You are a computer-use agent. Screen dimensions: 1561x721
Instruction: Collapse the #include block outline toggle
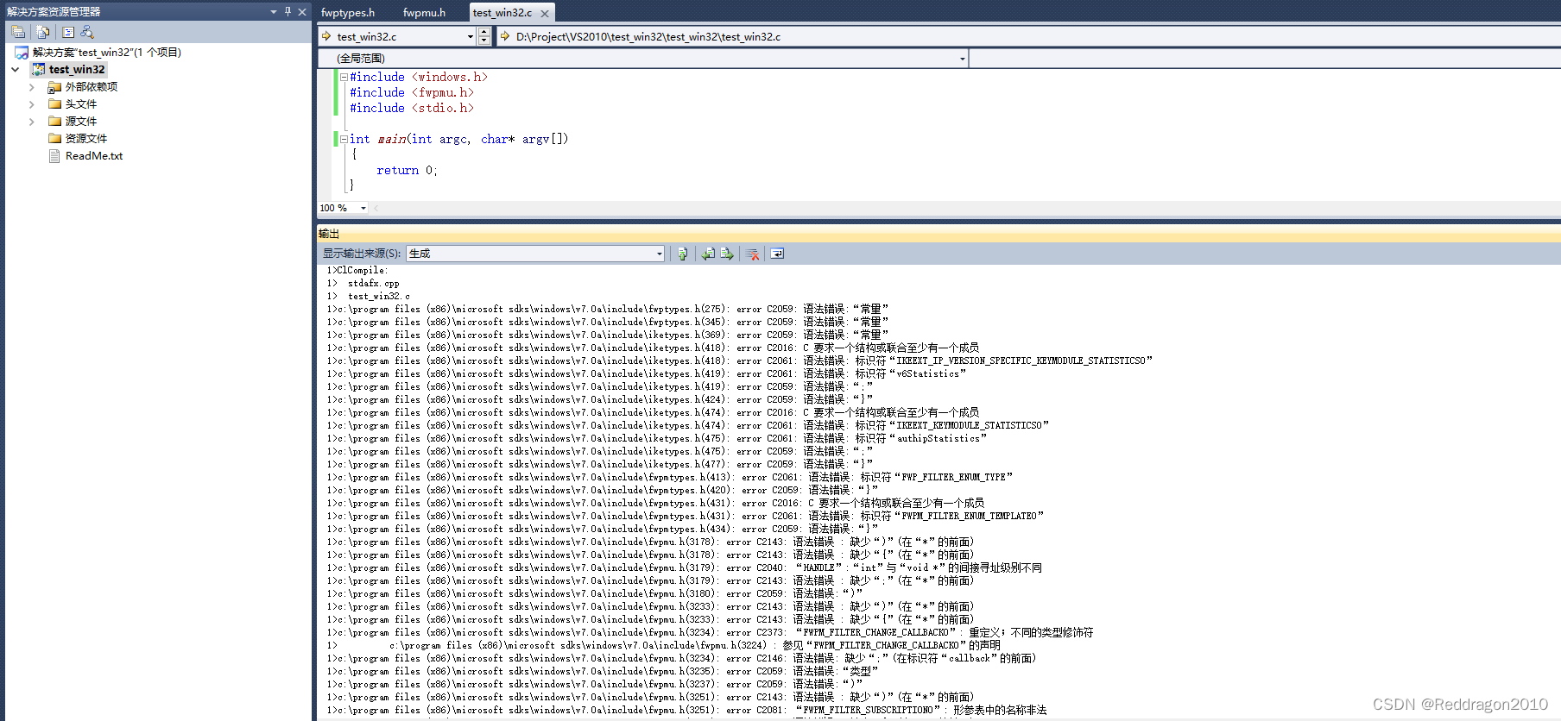pyautogui.click(x=344, y=77)
